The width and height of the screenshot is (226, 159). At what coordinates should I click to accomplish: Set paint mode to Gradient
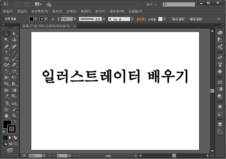tap(10, 138)
